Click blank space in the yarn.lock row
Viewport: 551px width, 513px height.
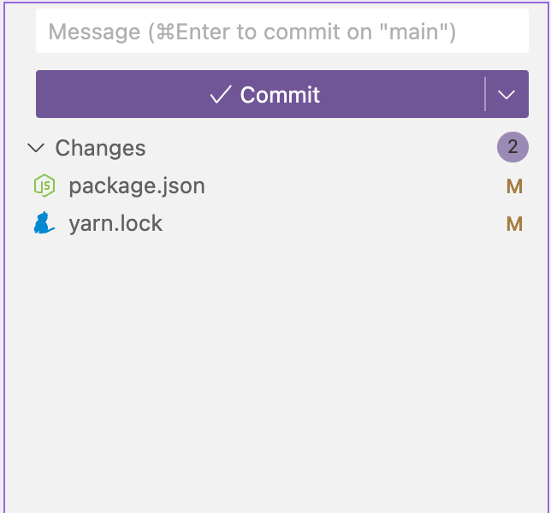tap(334, 223)
